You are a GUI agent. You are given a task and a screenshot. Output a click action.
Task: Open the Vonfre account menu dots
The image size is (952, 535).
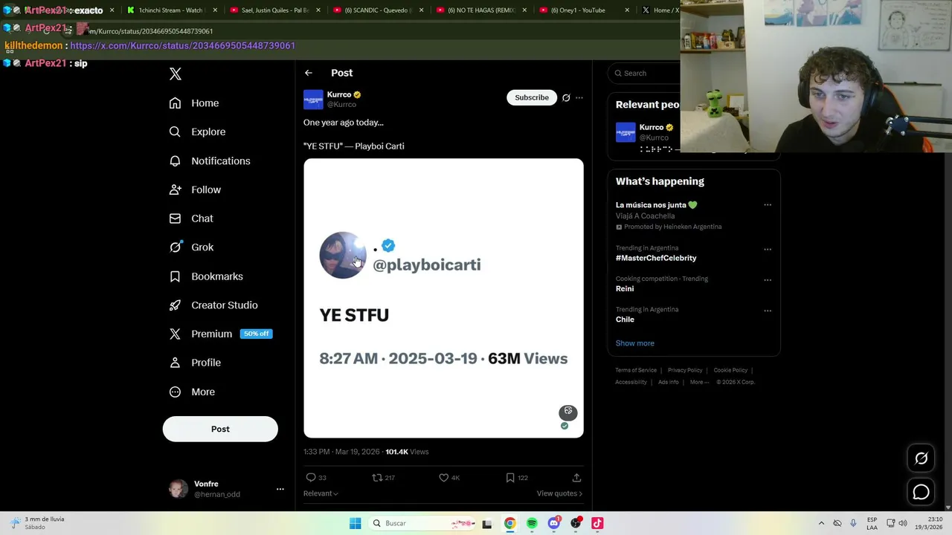coord(280,489)
